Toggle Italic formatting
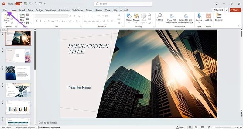Screen dimensions: 243x129 coord(40,21)
